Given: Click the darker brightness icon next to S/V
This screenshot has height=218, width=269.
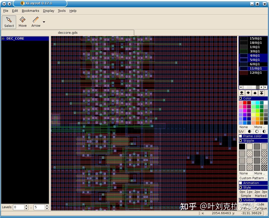Looking at the screenshot, I should click(249, 132).
